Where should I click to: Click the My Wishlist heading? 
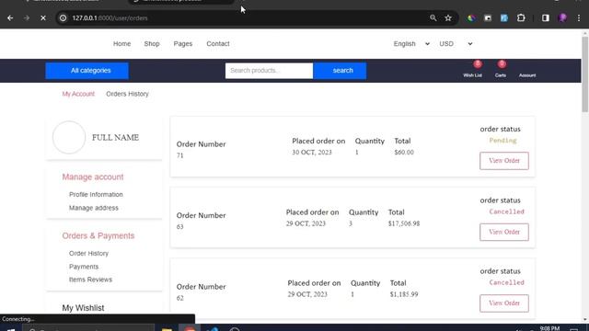tap(83, 308)
